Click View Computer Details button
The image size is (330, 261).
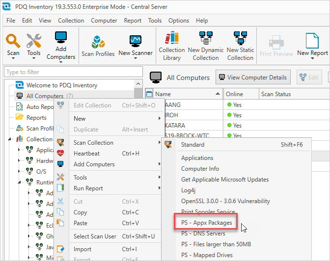(x=253, y=78)
